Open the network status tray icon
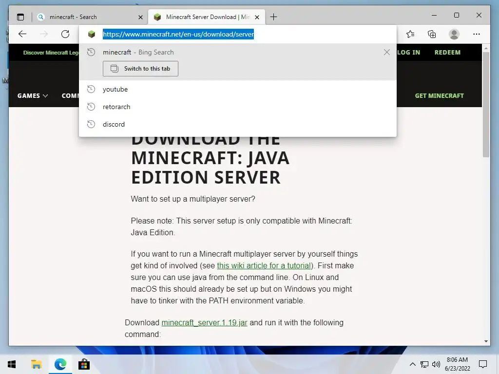Image resolution: width=499 pixels, height=374 pixels. [x=424, y=364]
